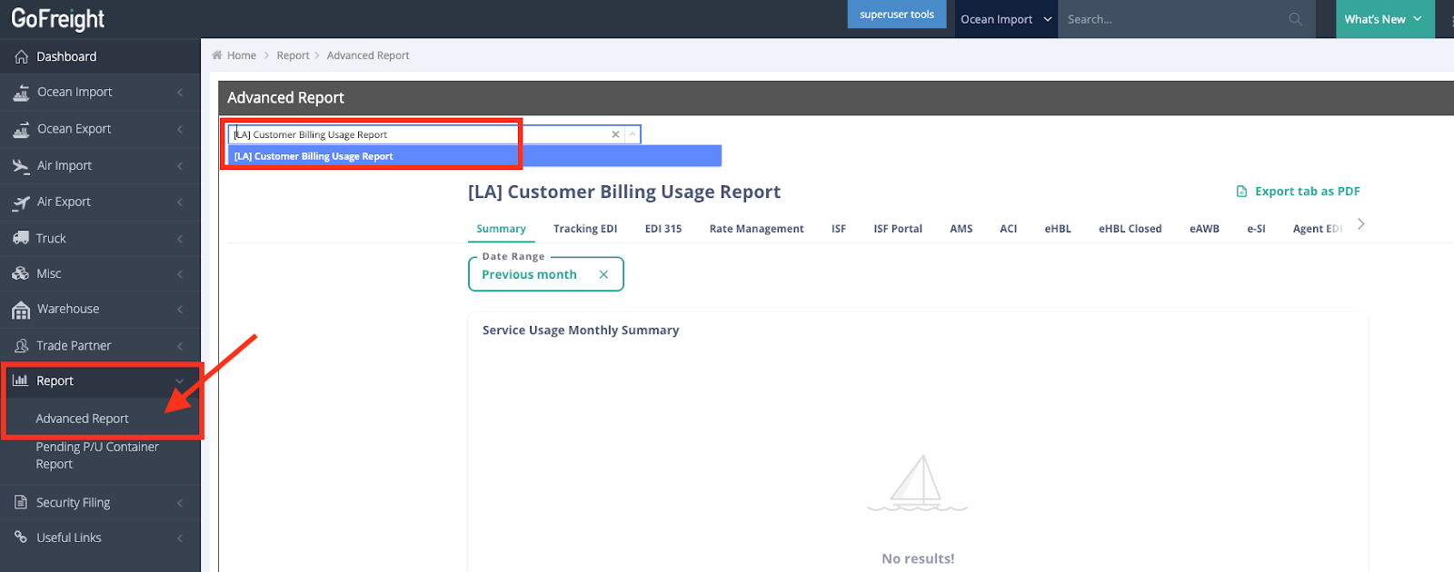Switch to the Tracking EDI tab
Screen dimensions: 1454x572
(x=584, y=229)
